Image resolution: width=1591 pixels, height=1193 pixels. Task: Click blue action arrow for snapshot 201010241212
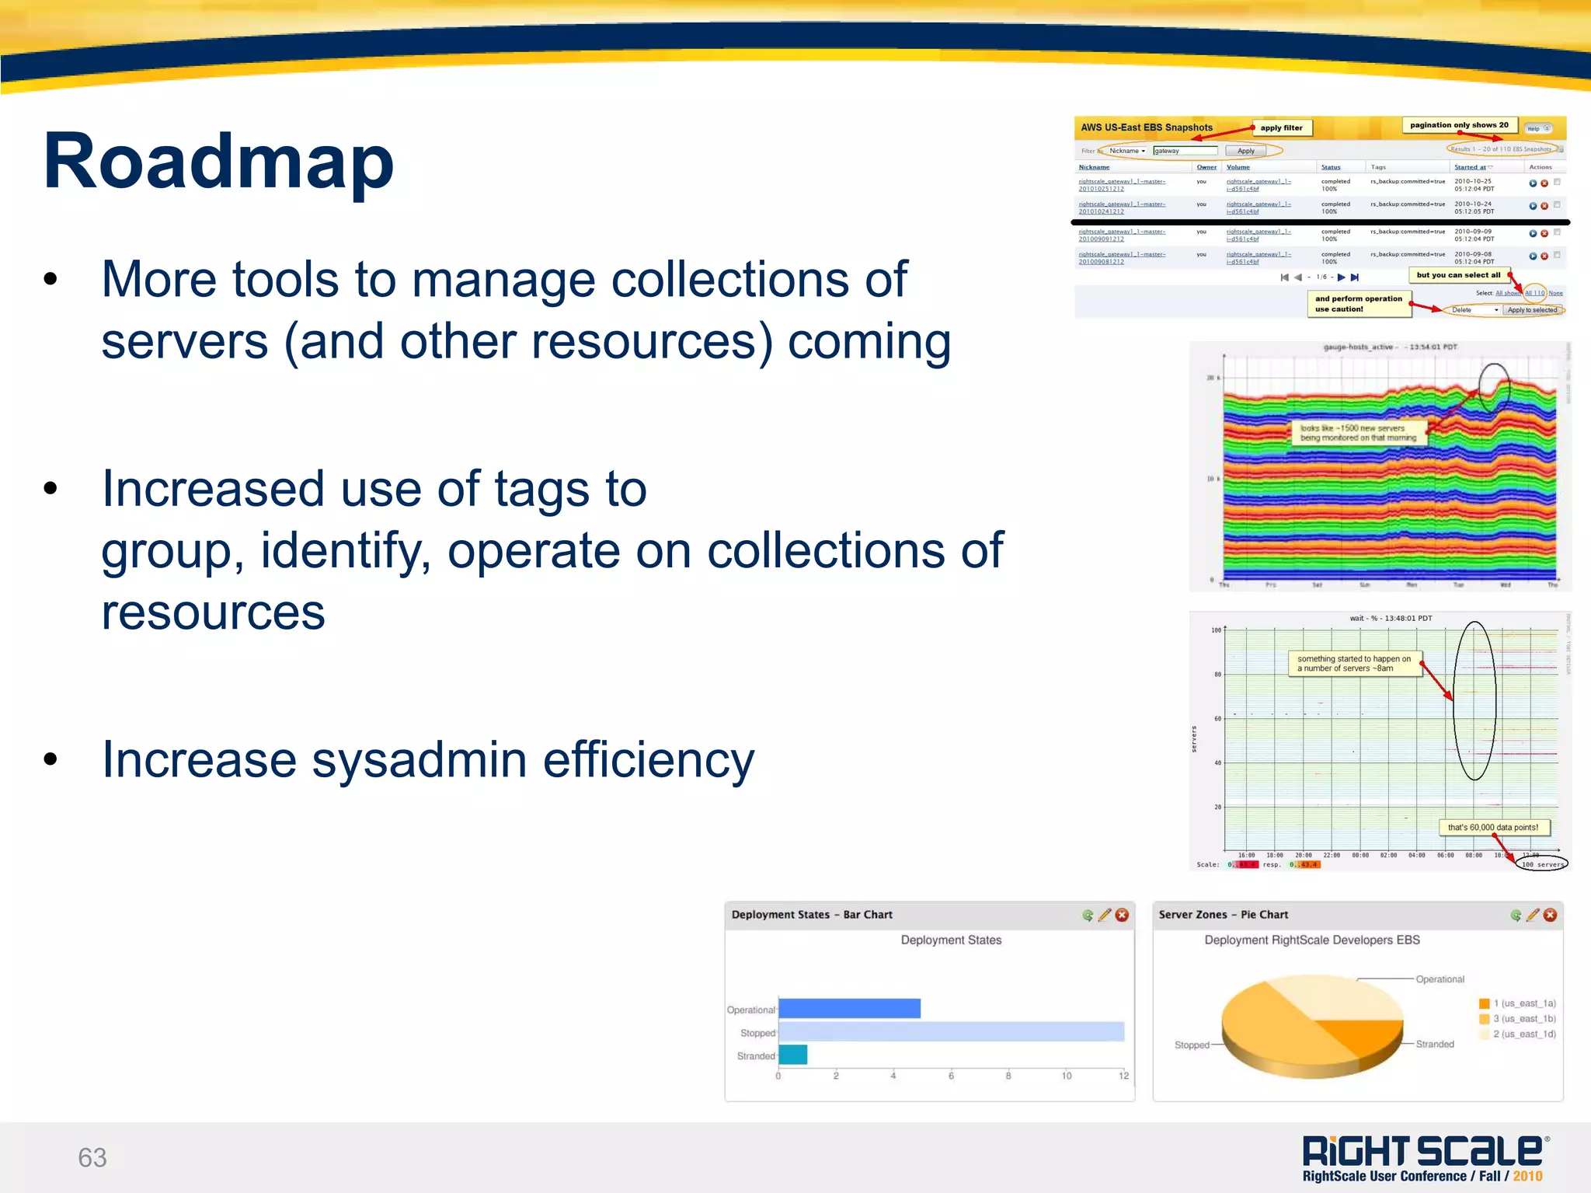click(x=1533, y=206)
